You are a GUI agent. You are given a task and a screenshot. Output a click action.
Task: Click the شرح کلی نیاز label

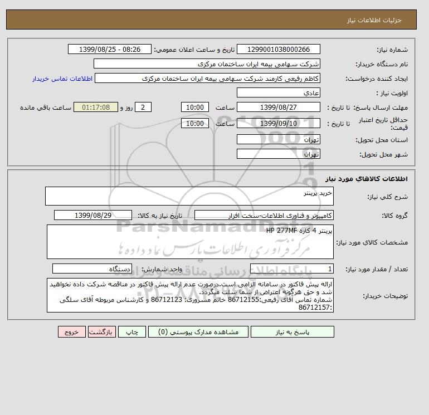pyautogui.click(x=387, y=197)
